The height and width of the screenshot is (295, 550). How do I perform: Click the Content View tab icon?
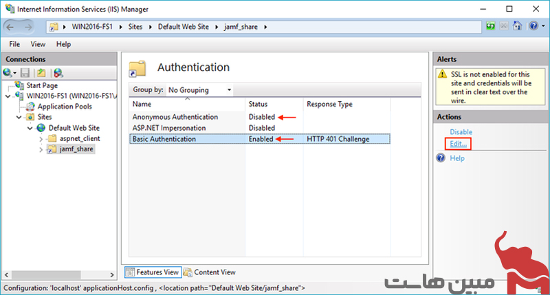tap(188, 272)
